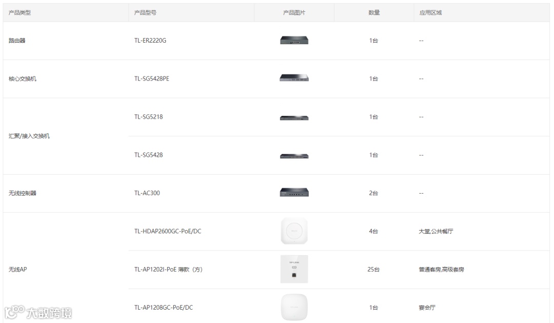Screen dimensions: 554x323
Task: Click the TL-AP1202I wall panel AP image
Action: pos(294,269)
